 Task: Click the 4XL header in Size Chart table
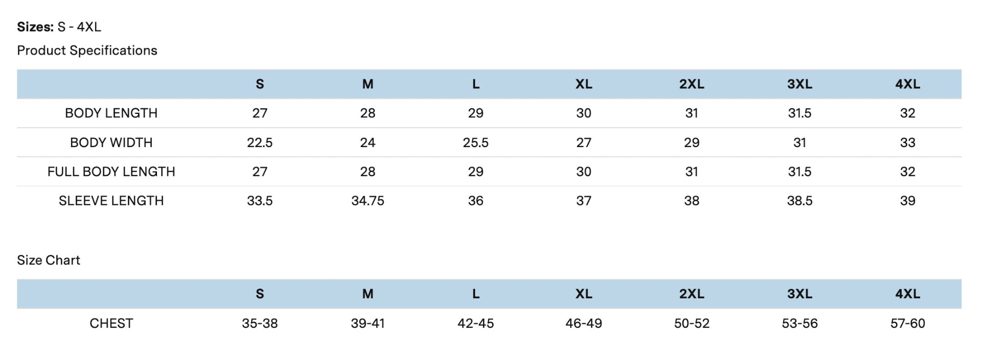tap(907, 294)
